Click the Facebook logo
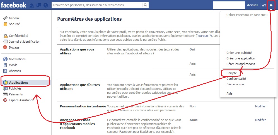278x135 pixels. (x=13, y=5)
